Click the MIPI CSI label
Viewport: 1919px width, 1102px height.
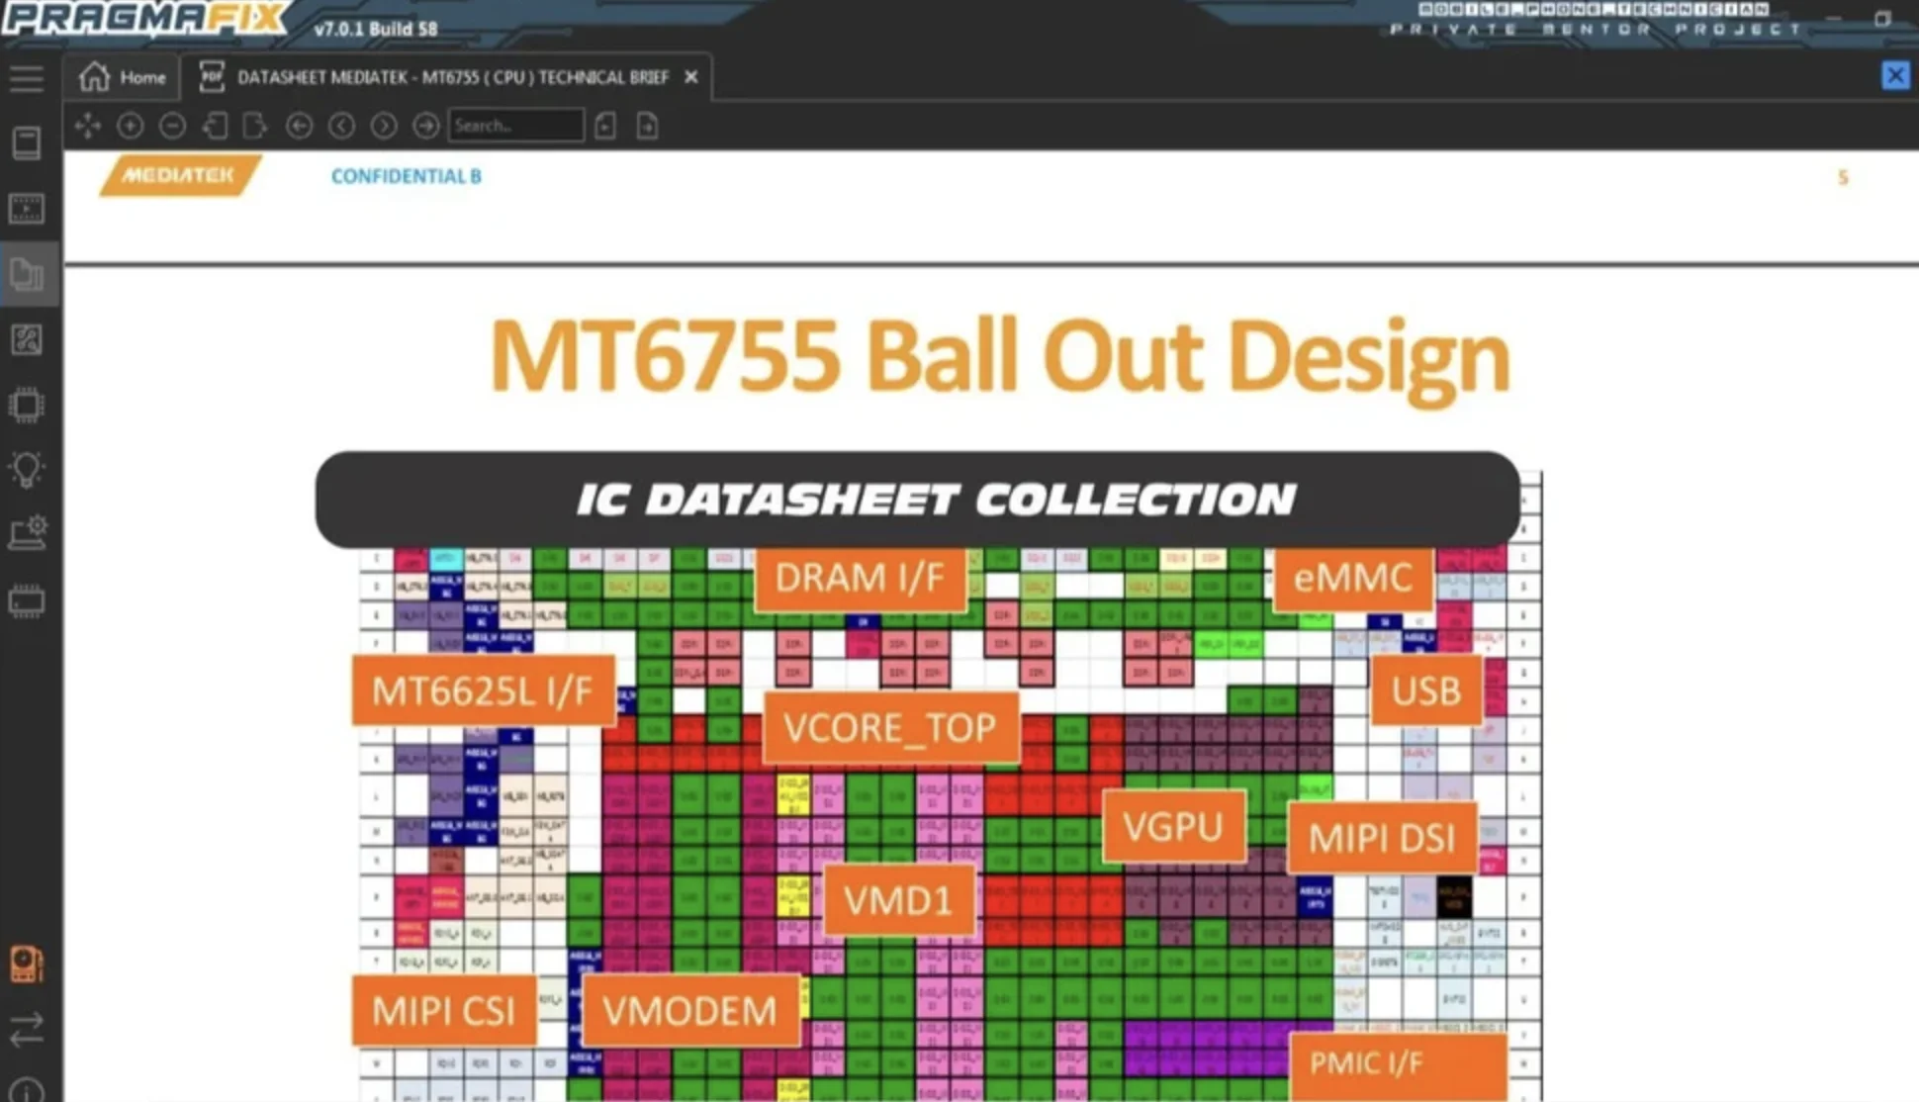[444, 1011]
